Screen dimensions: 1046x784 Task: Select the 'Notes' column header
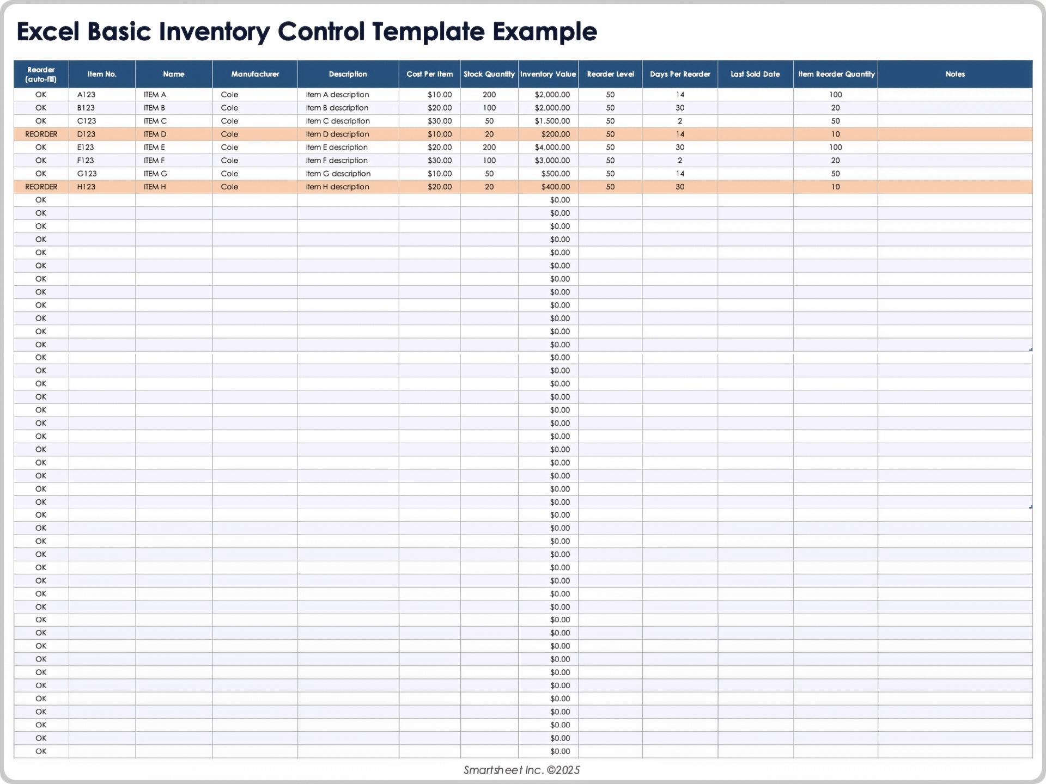(x=955, y=73)
